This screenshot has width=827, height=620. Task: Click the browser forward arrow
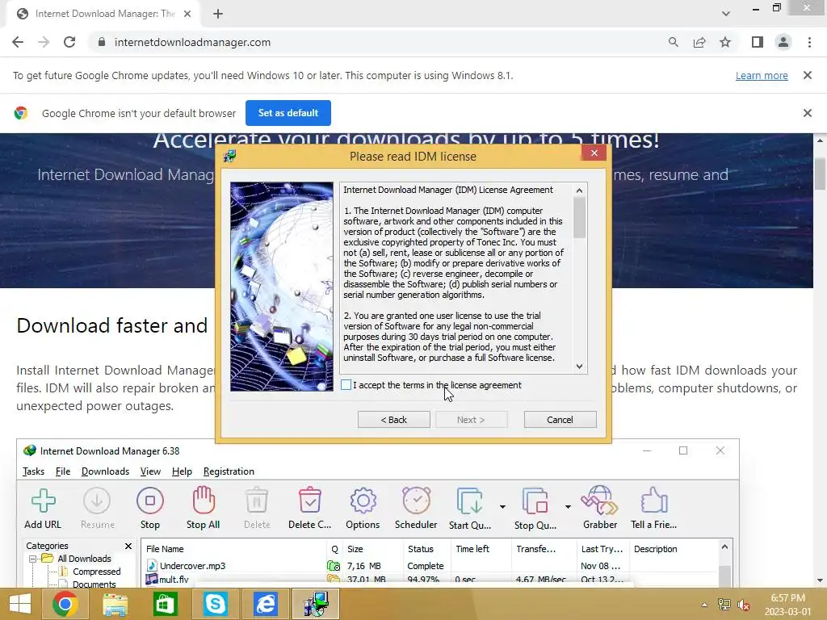44,42
